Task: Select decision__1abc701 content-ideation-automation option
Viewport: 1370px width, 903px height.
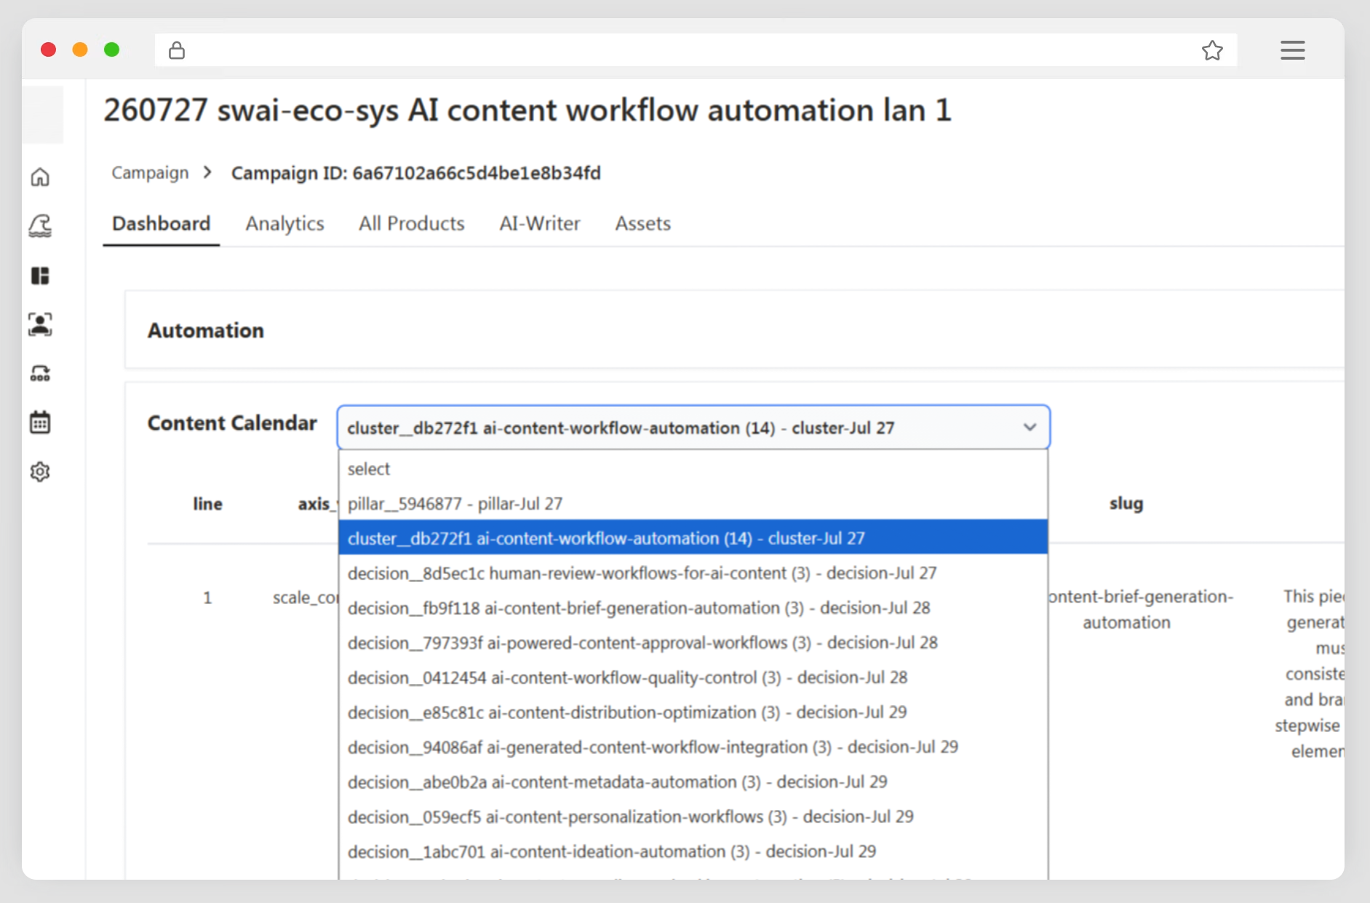Action: pyautogui.click(x=693, y=851)
